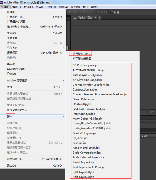Viewport: 156px width, 180px height.
Task: Click the After Effects title bar icon
Action: (1, 2)
